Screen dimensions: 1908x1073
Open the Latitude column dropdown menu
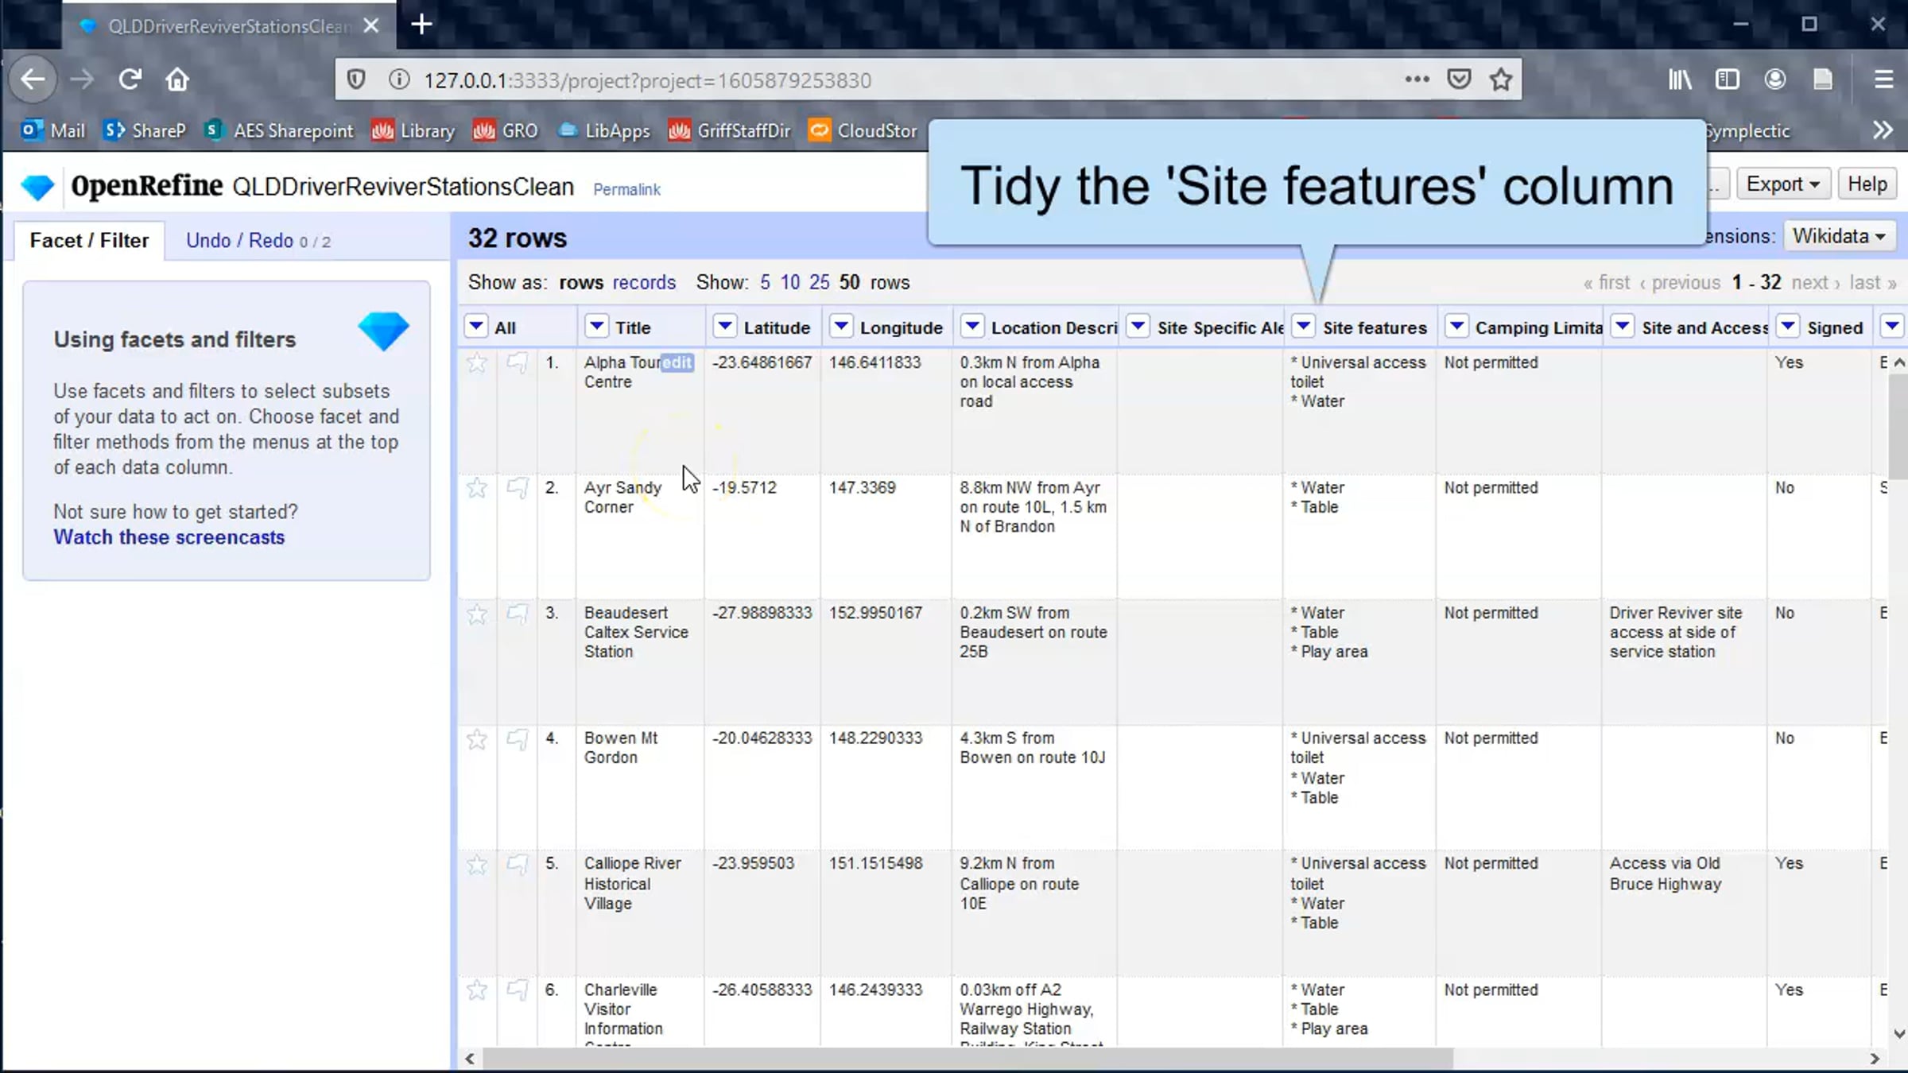tap(724, 326)
